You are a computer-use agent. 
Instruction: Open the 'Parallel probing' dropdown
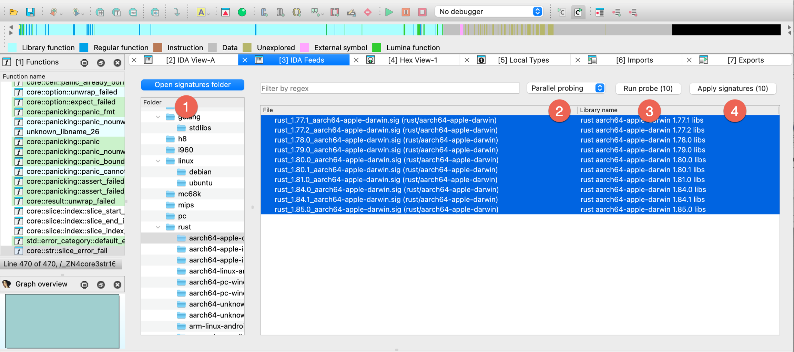566,88
